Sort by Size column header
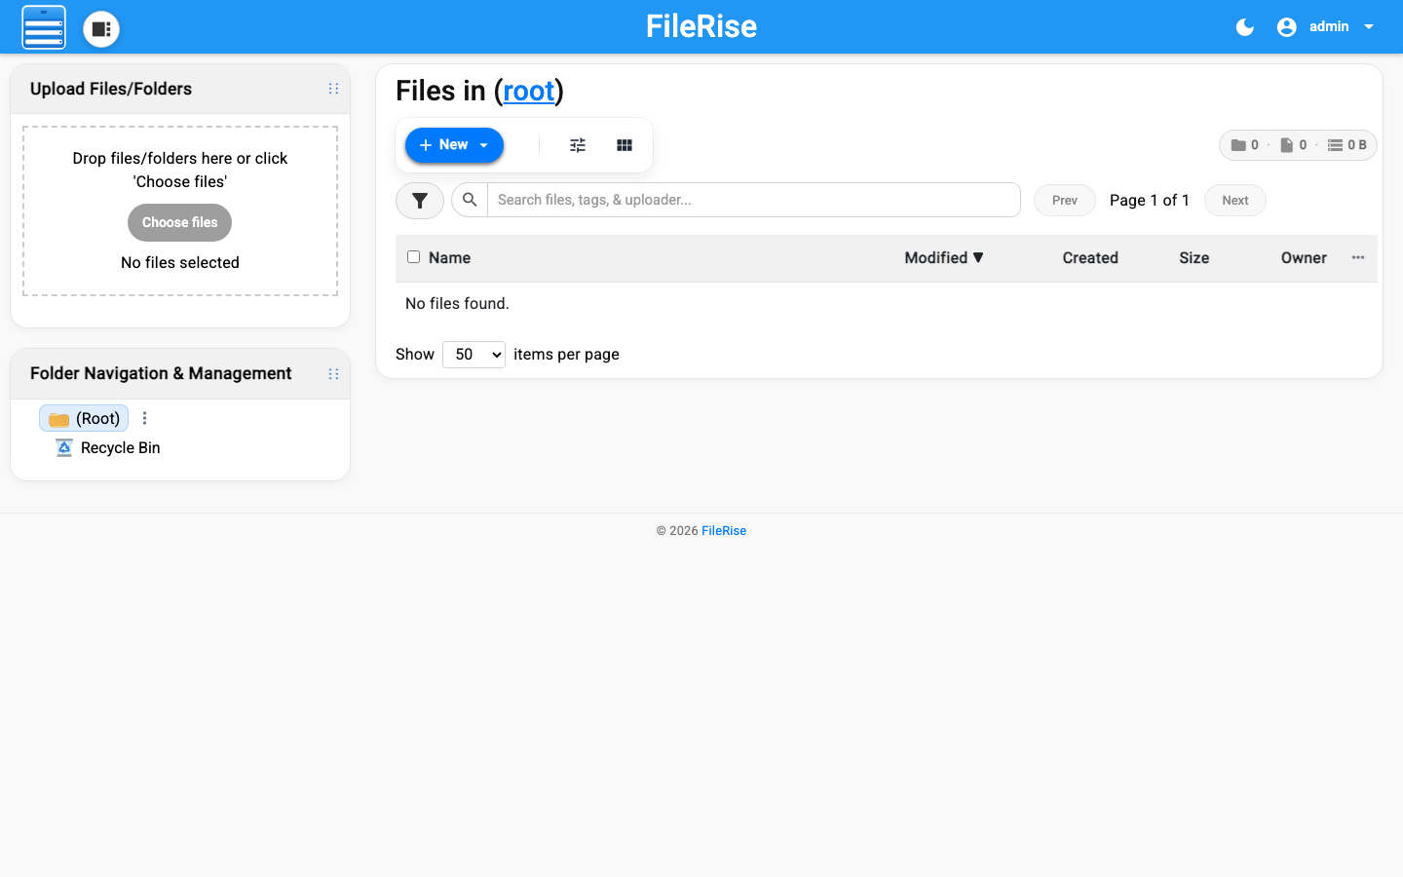Image resolution: width=1403 pixels, height=877 pixels. pos(1194,258)
